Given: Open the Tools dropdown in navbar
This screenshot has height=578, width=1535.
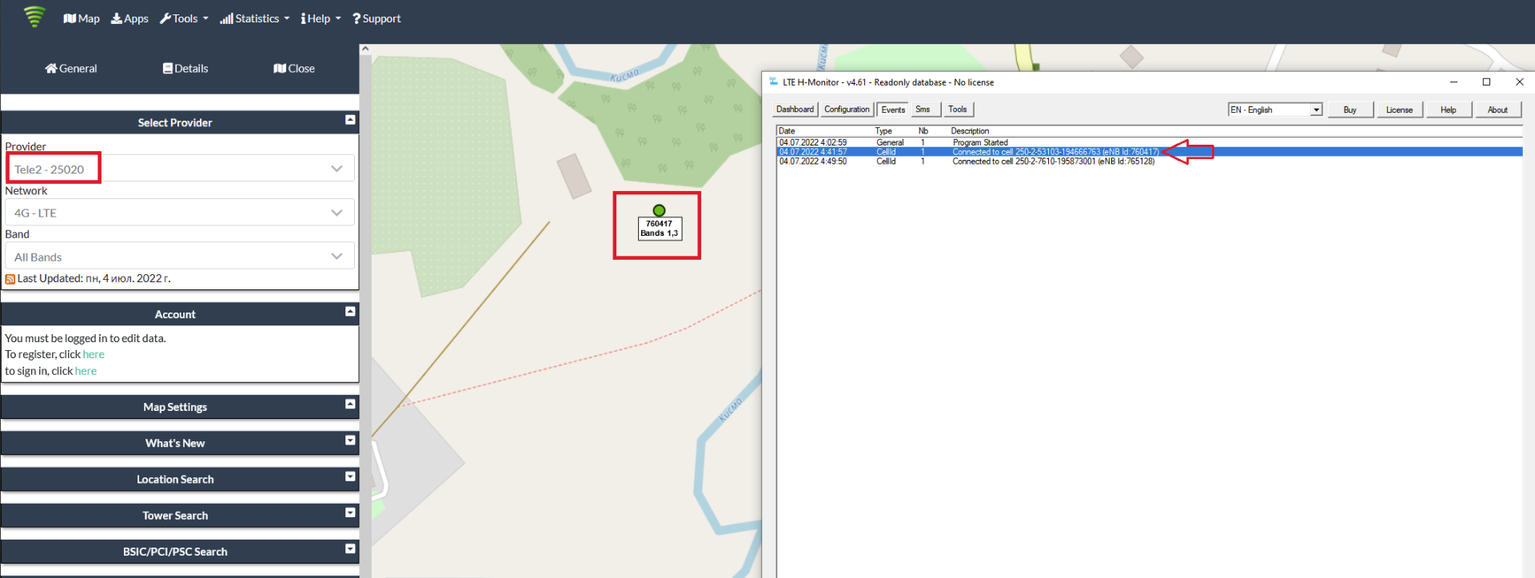Looking at the screenshot, I should pyautogui.click(x=184, y=18).
